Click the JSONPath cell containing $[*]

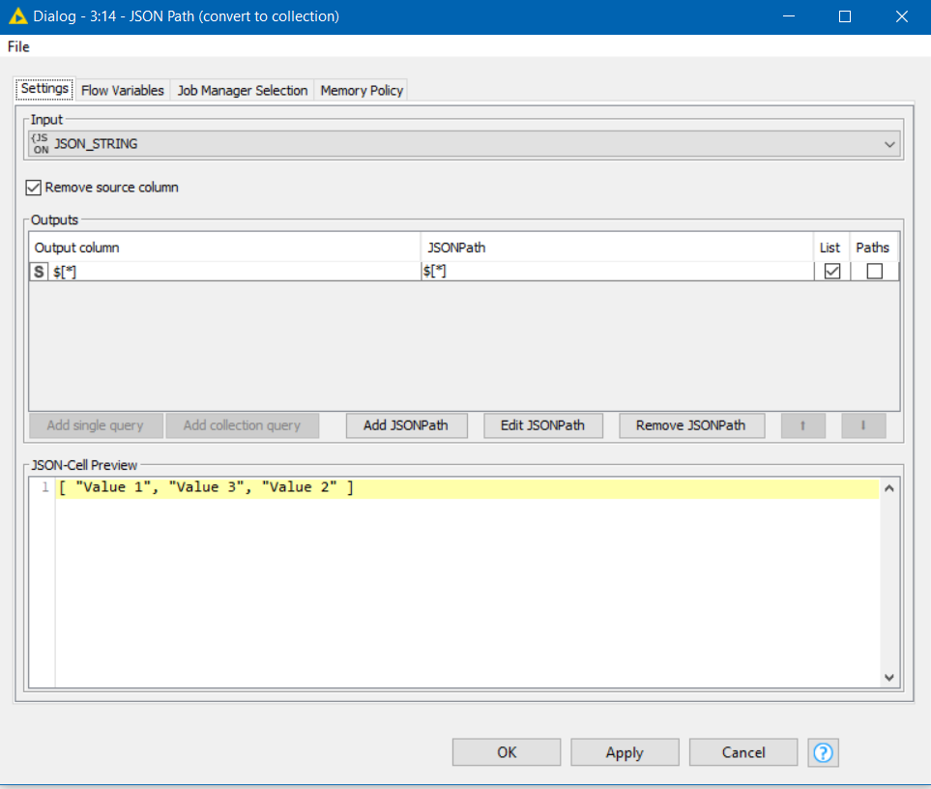click(x=617, y=272)
